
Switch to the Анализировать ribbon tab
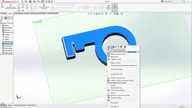(x=18, y=13)
